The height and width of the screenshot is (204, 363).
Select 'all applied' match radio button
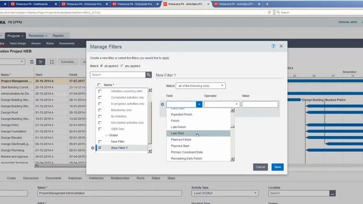point(102,66)
